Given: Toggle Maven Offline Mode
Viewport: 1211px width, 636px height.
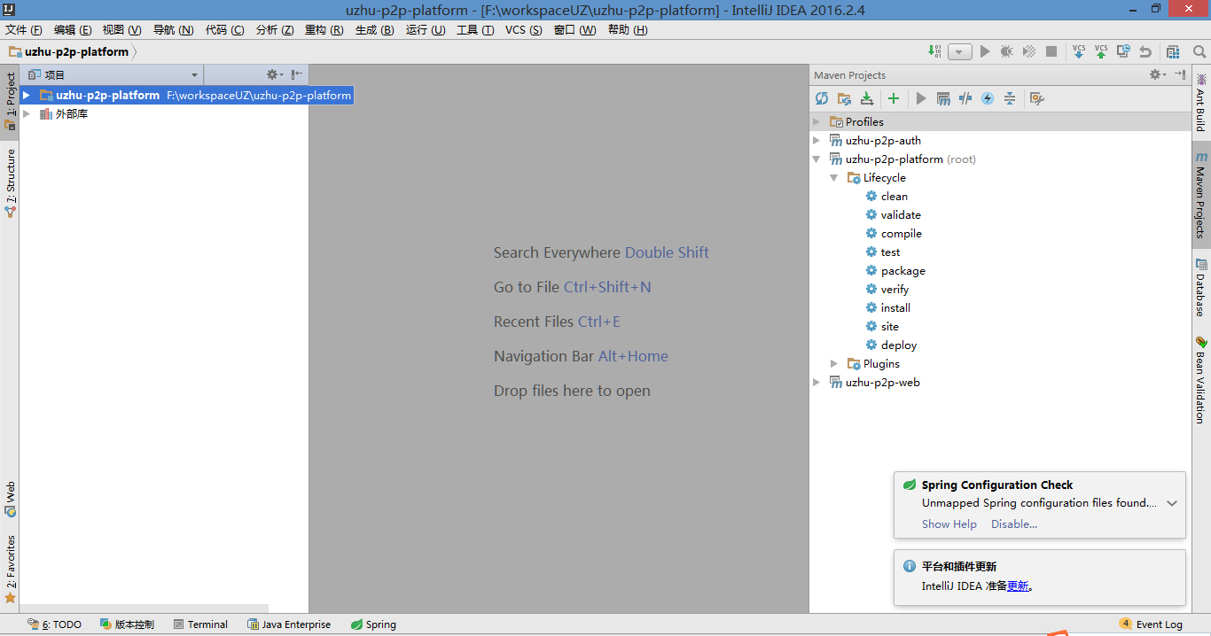Looking at the screenshot, I should click(x=965, y=98).
